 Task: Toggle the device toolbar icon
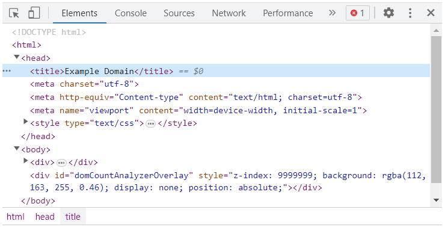pyautogui.click(x=34, y=13)
